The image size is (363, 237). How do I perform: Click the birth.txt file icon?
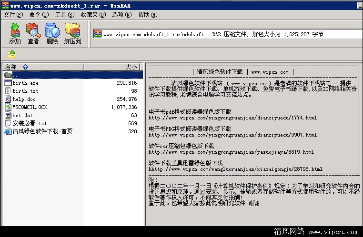(8, 91)
